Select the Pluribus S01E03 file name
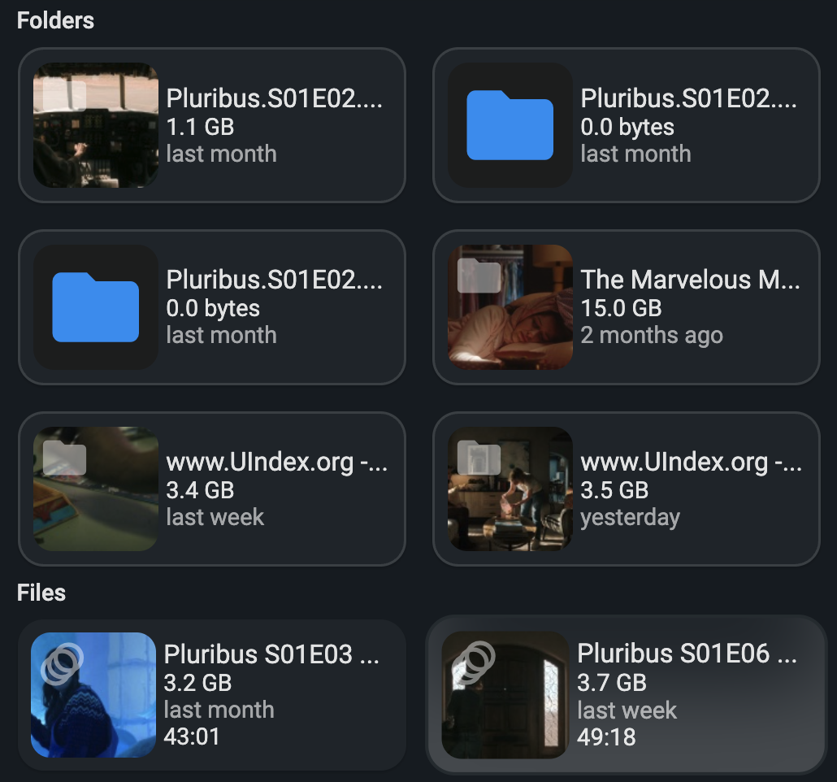 pyautogui.click(x=271, y=654)
